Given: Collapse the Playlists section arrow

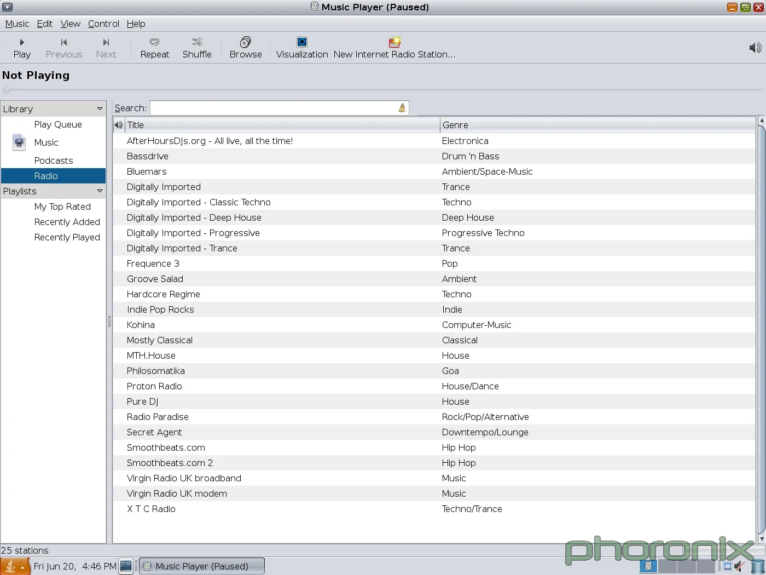Looking at the screenshot, I should [x=100, y=191].
